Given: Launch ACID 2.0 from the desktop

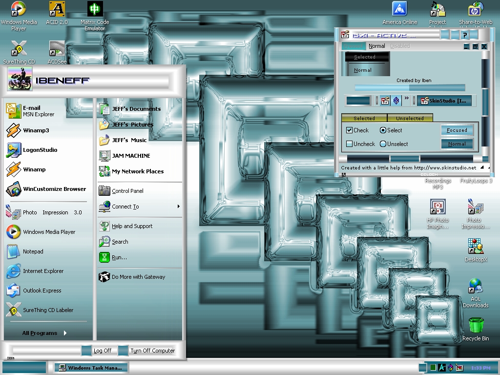Looking at the screenshot, I should point(57,13).
